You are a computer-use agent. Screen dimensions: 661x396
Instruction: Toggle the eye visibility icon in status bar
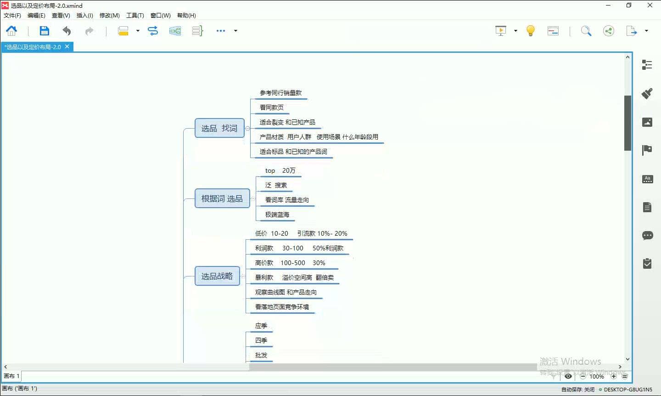tap(568, 376)
